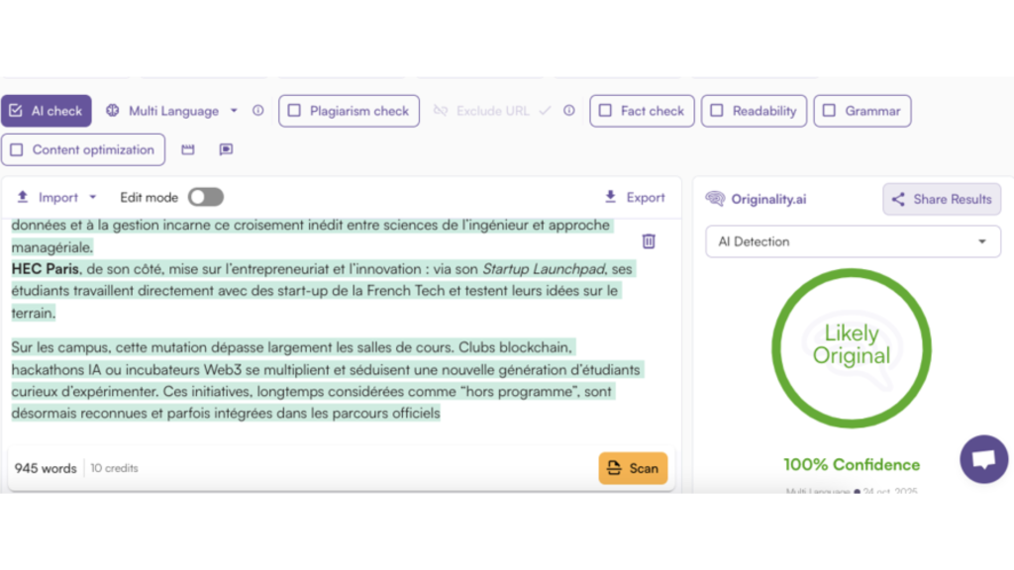The image size is (1014, 570).
Task: Click the 10 credits label
Action: [x=115, y=468]
